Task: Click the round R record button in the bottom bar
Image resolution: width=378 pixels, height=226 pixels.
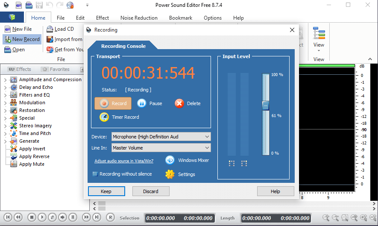Action: click(111, 217)
